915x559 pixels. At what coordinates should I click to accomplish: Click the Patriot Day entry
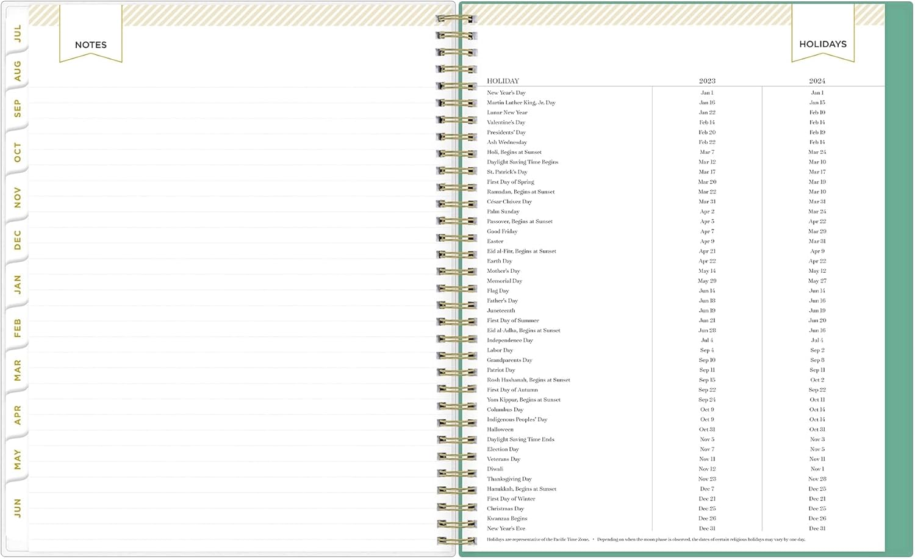(x=501, y=370)
